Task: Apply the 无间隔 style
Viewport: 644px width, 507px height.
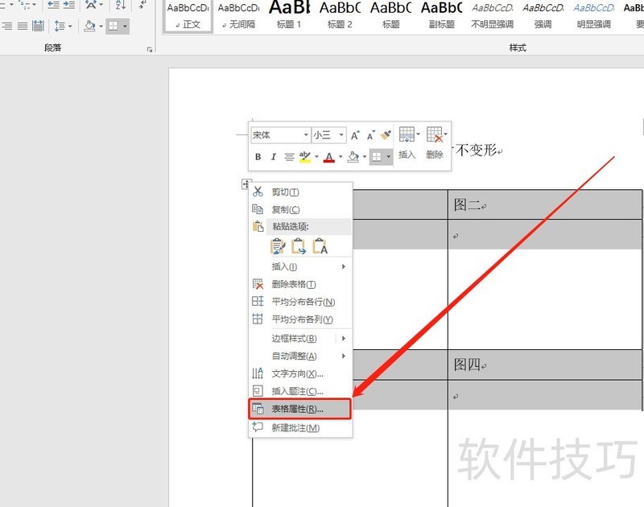Action: pyautogui.click(x=238, y=16)
